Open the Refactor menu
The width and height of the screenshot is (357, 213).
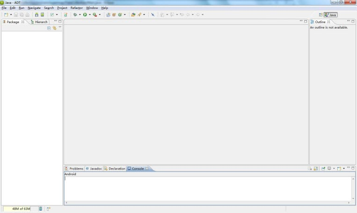coord(76,8)
